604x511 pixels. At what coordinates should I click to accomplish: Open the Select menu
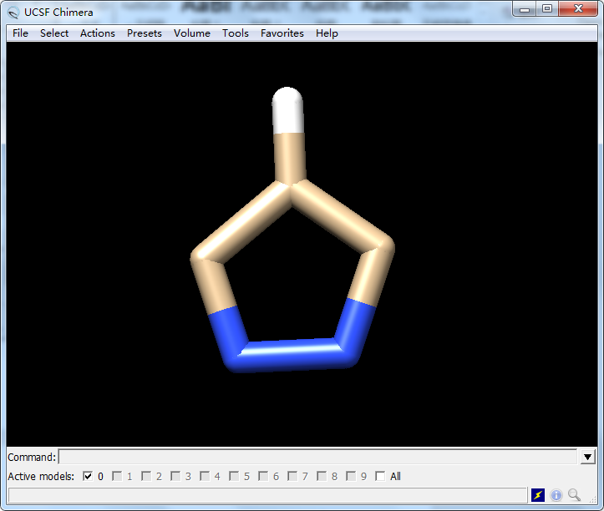pos(54,33)
